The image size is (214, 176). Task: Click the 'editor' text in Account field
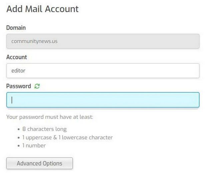(x=18, y=71)
